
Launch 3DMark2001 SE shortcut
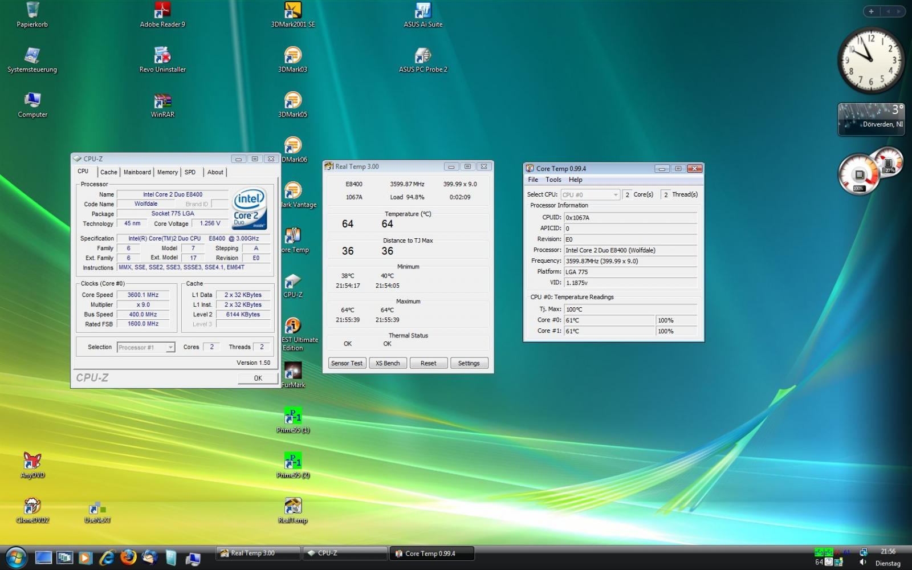(292, 15)
